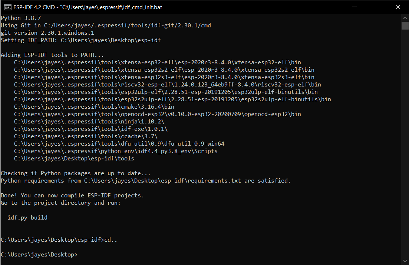The width and height of the screenshot is (409, 265).
Task: Click the scrollbar up arrow
Action: pos(405,18)
